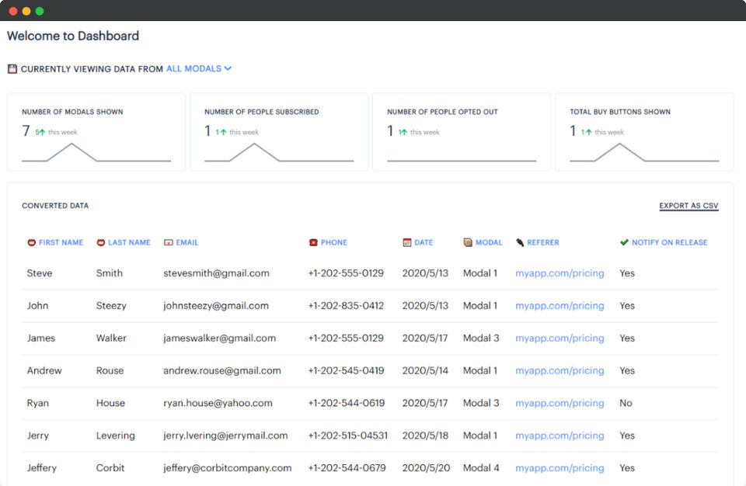Click phone number +1-202-544-0619
Screen dimensions: 746x486
pos(347,403)
